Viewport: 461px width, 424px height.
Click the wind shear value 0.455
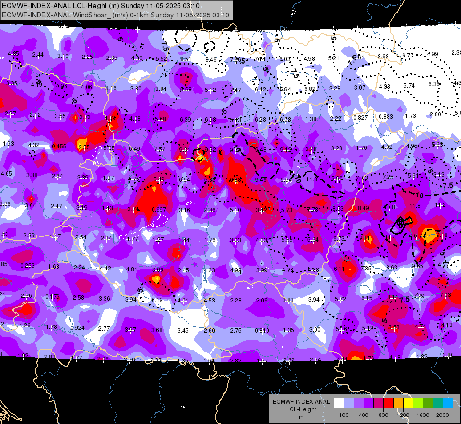coord(59,146)
